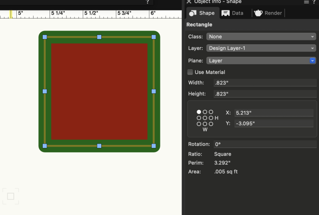Screen dimensions: 319x215
Task: Click the right-middle selection handle of rectangle
Action: (x=154, y=91)
